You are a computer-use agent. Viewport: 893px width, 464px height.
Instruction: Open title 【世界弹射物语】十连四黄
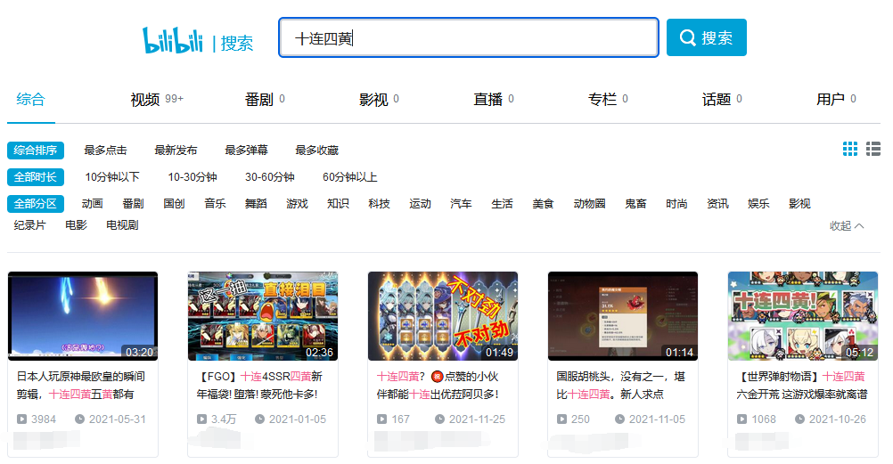[x=802, y=386]
